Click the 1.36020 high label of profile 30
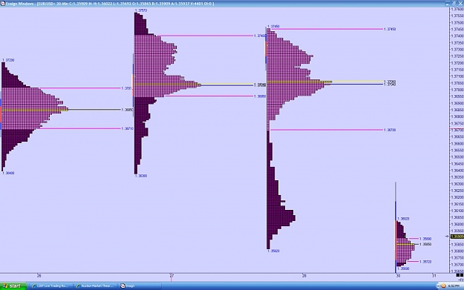This screenshot has height=290, width=464. pos(403,219)
